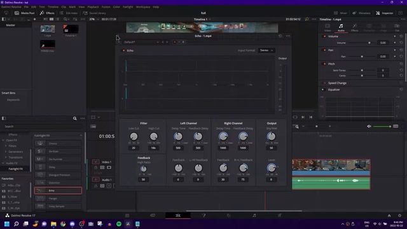Image resolution: width=407 pixels, height=229 pixels.
Task: Expand the Filters tree item
Action: click(x=6, y=146)
